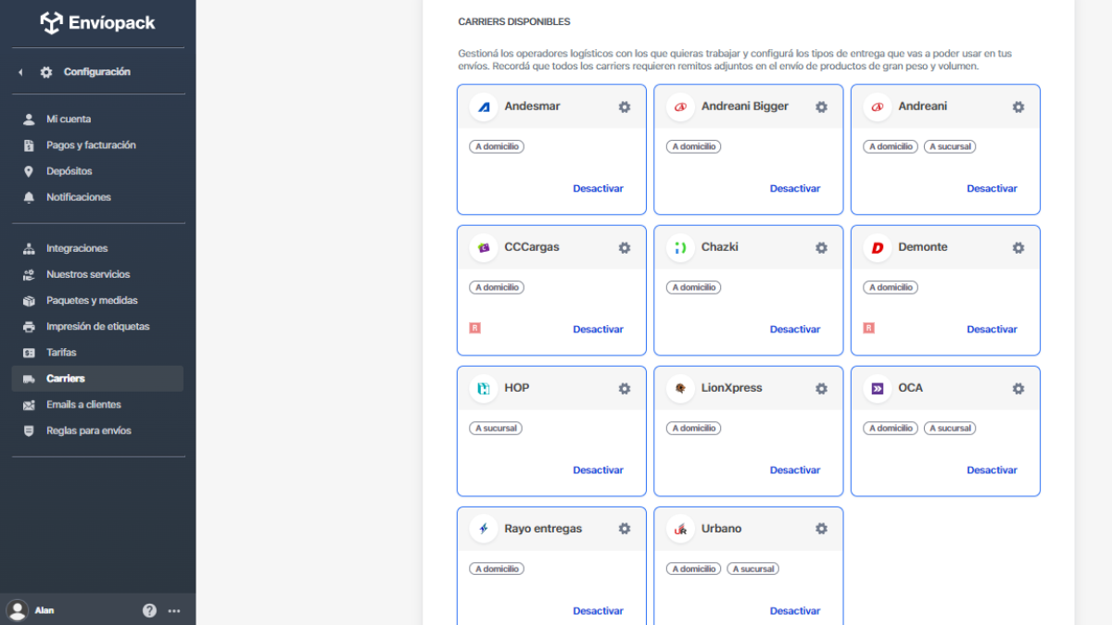Select Carriers in the sidebar
Image resolution: width=1112 pixels, height=625 pixels.
(98, 379)
